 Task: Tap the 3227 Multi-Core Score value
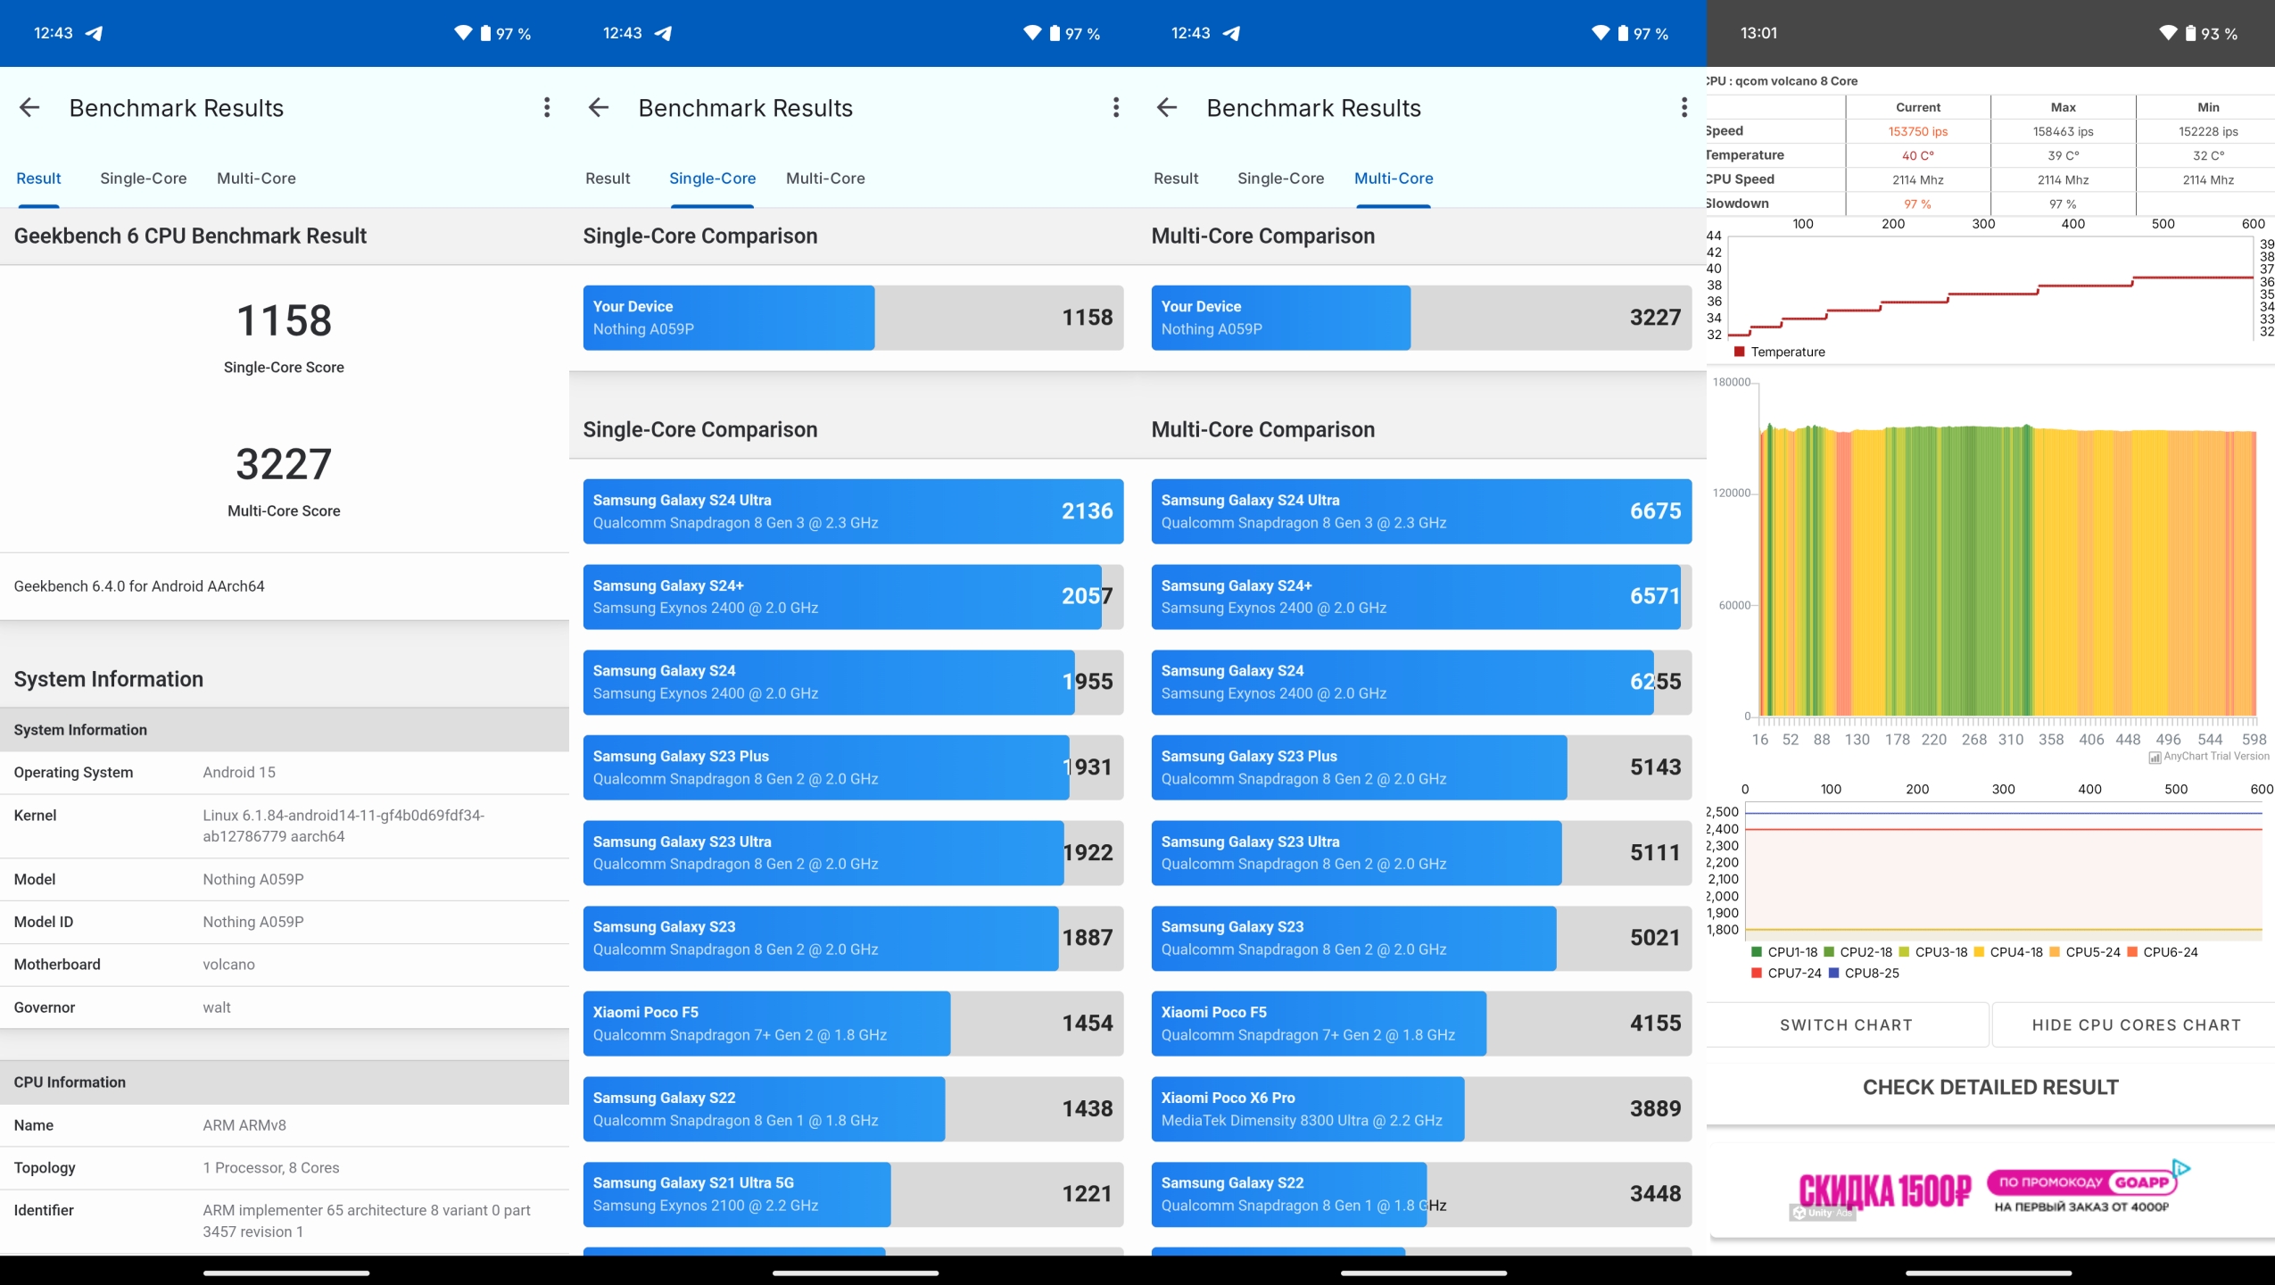point(284,464)
